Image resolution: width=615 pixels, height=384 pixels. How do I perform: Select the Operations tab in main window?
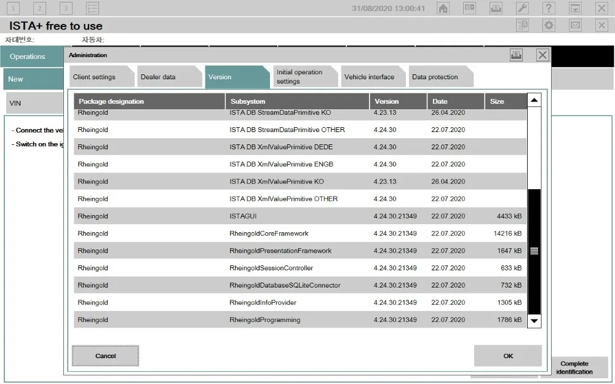[32, 57]
